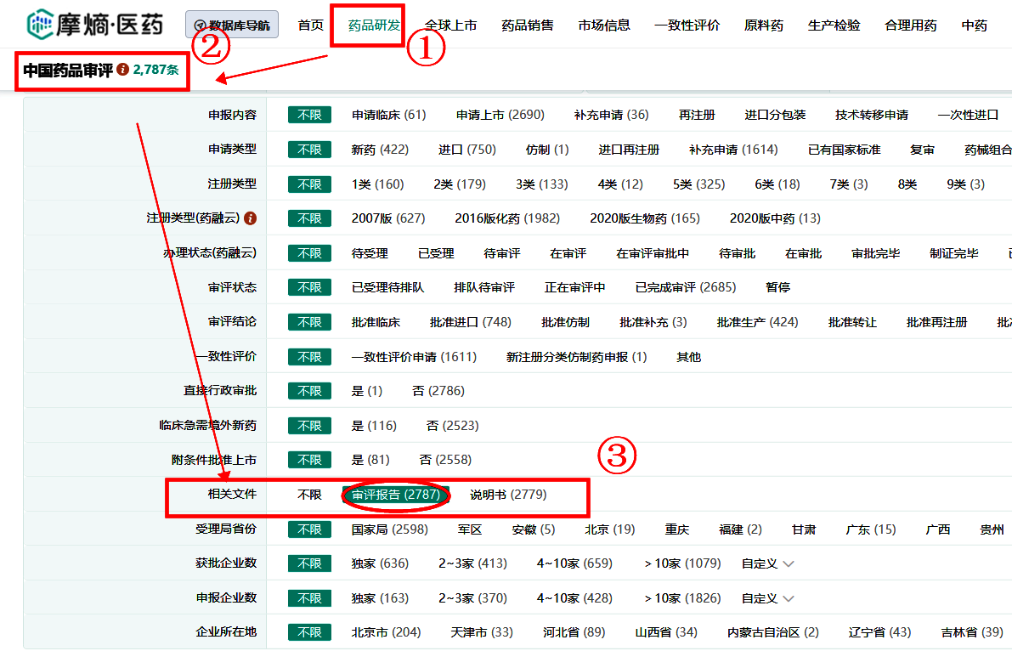Viewport: 1012px width, 651px height.
Task: Open the 药品销售 menu
Action: tap(528, 25)
